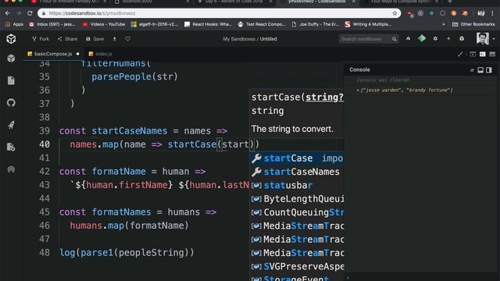Open the File Explorer sidebar icon
Viewport: 500px width, 281px height.
tap(11, 80)
